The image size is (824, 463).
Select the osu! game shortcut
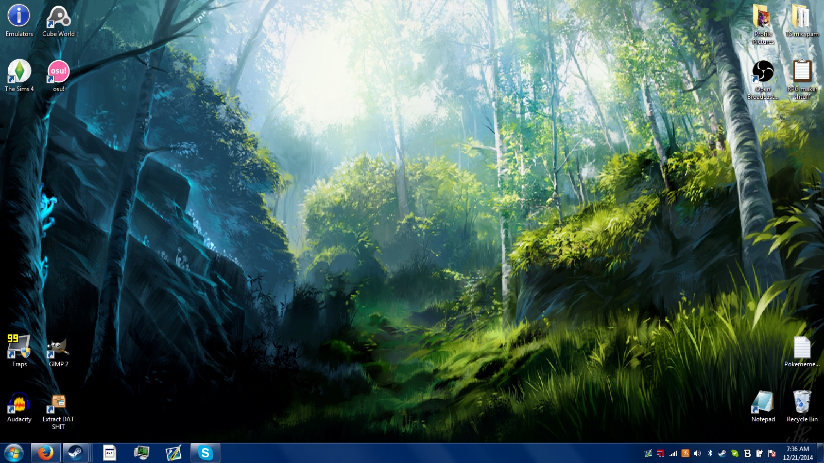[x=58, y=76]
